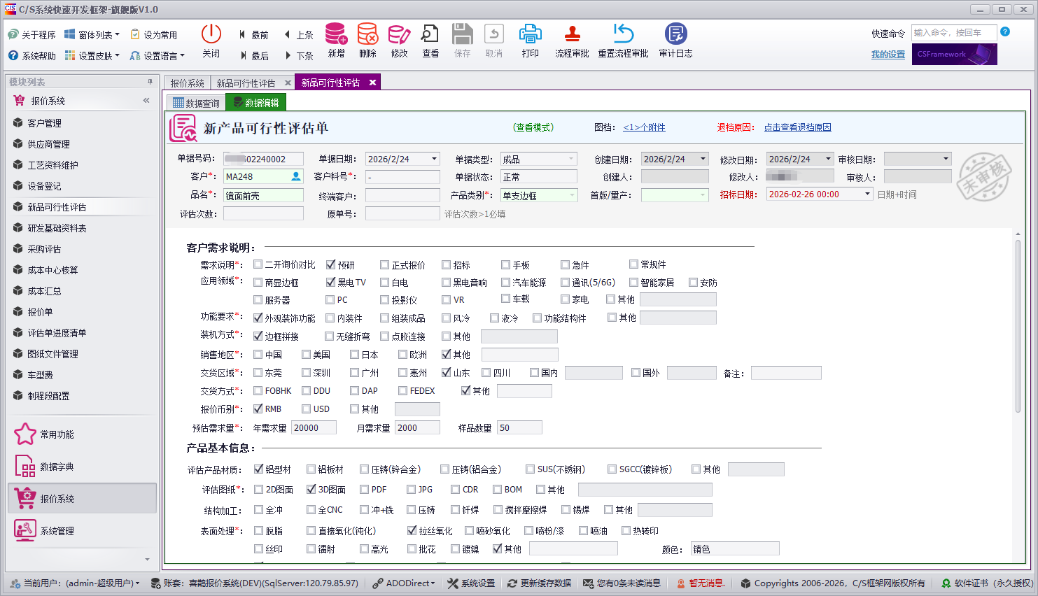Click the 修改 (edit) toolbar icon
Image resolution: width=1038 pixels, height=596 pixels.
click(399, 34)
